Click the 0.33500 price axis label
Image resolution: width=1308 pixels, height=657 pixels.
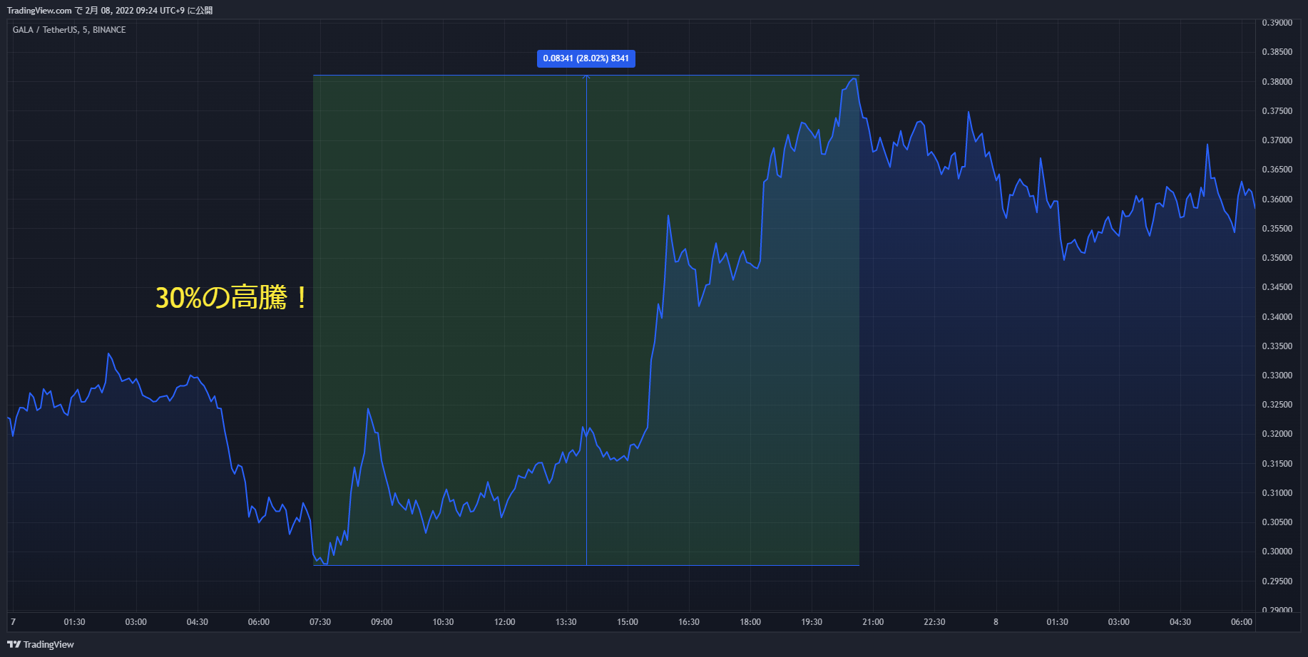pyautogui.click(x=1277, y=346)
